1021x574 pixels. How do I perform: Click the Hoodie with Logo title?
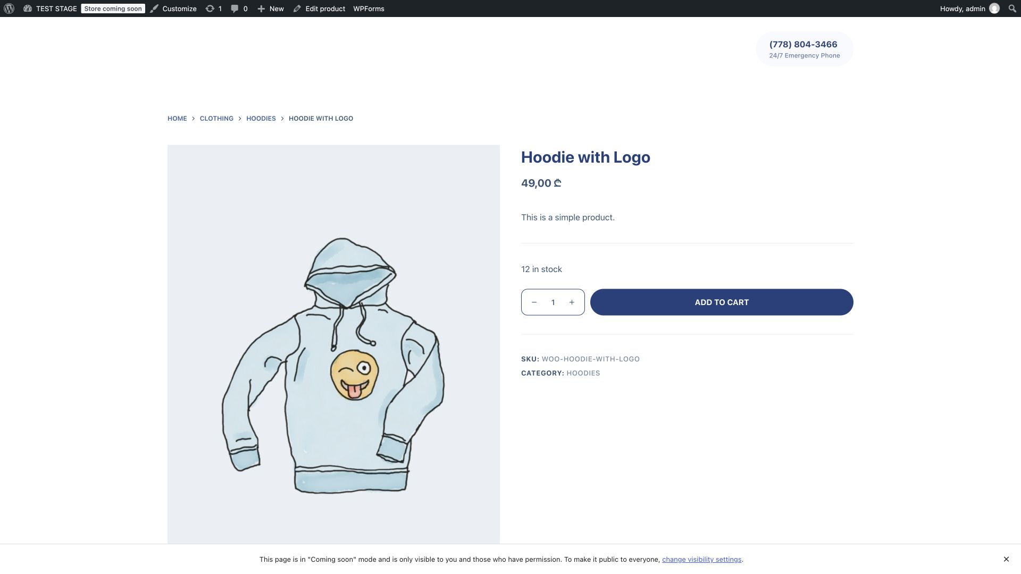585,157
